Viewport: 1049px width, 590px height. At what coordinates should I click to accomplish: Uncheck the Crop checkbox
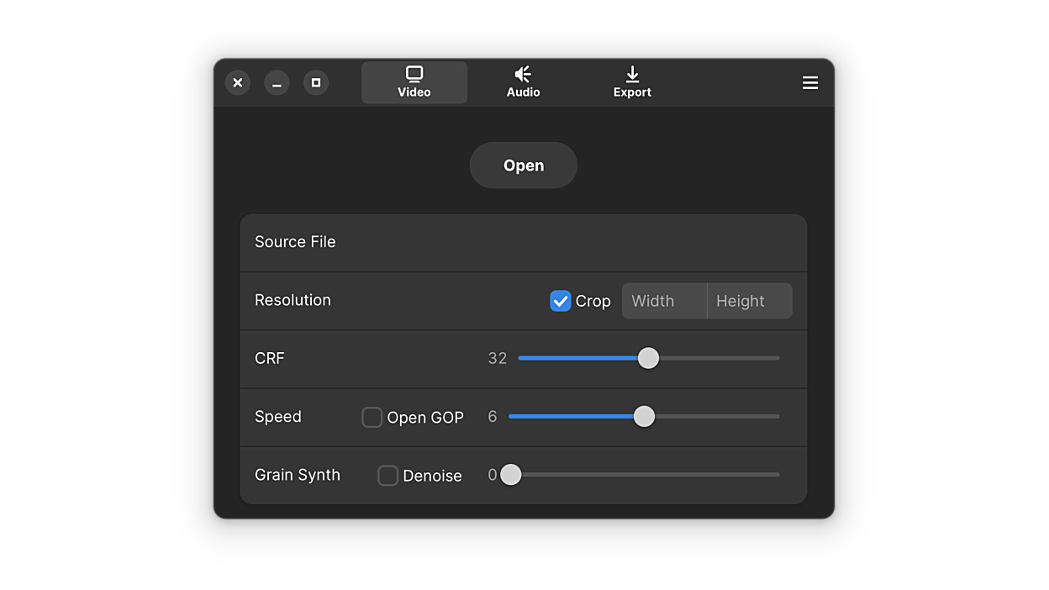pyautogui.click(x=561, y=301)
